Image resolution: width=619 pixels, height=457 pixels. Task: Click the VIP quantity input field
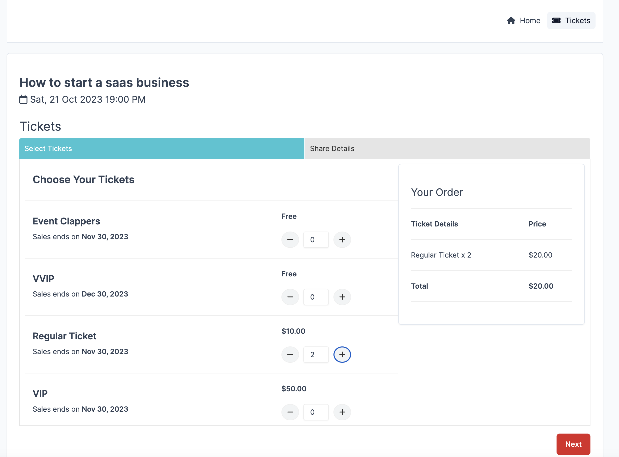point(316,412)
